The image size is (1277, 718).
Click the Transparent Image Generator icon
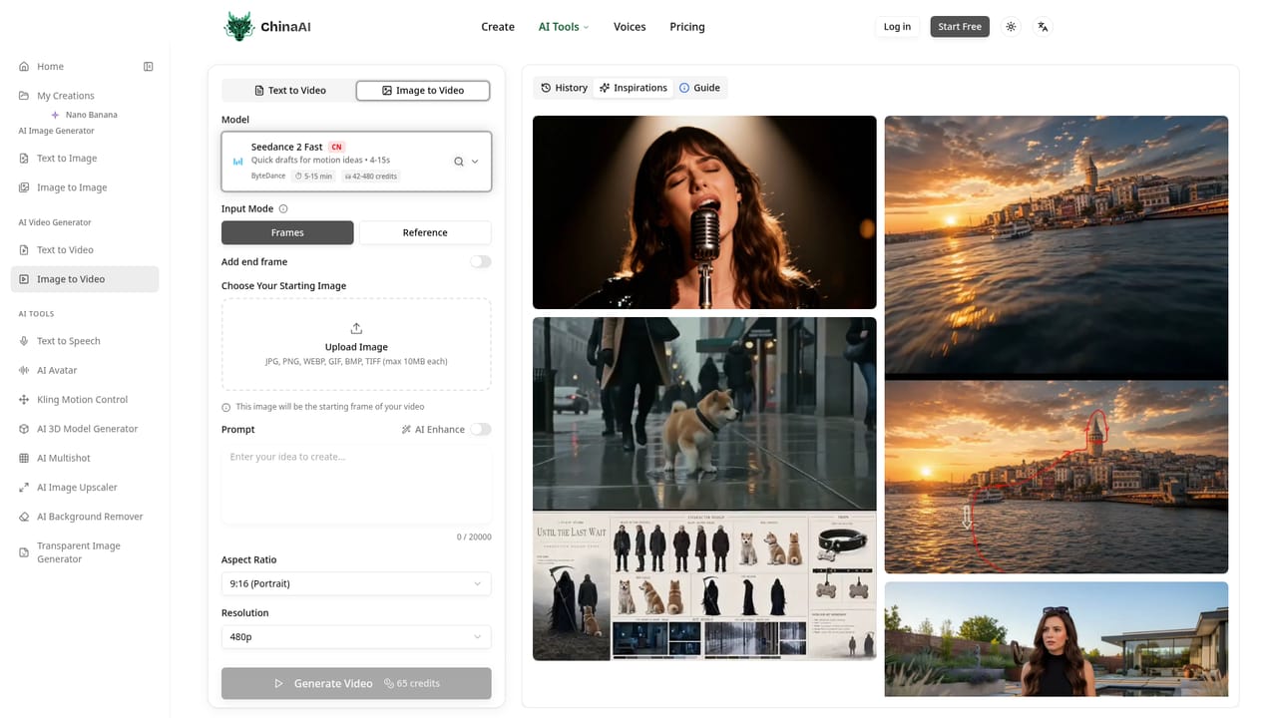(24, 552)
